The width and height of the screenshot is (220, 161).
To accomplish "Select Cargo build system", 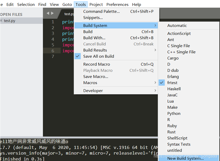I will [189, 58].
